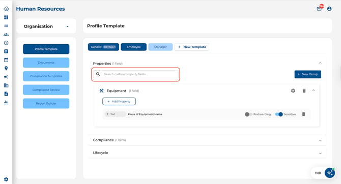The height and width of the screenshot is (184, 341).
Task: Focus the search custom property fields box
Action: [136, 74]
